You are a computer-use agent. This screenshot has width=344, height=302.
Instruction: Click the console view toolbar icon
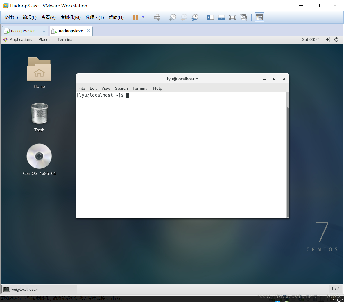[259, 17]
